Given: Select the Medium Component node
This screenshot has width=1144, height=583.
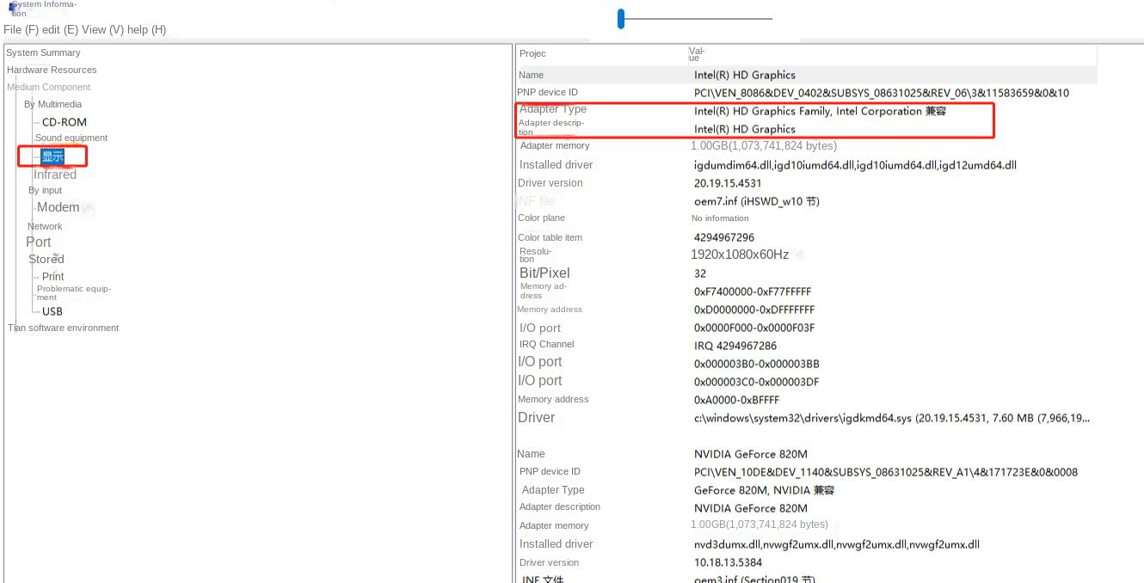Looking at the screenshot, I should click(48, 87).
